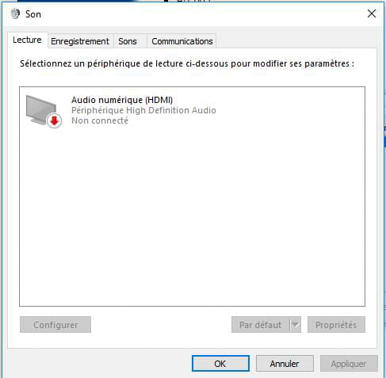Viewport: 386px width, 378px height.
Task: Confirm with the OK button
Action: (x=220, y=364)
